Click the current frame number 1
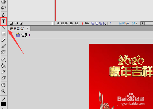 click(111, 23)
